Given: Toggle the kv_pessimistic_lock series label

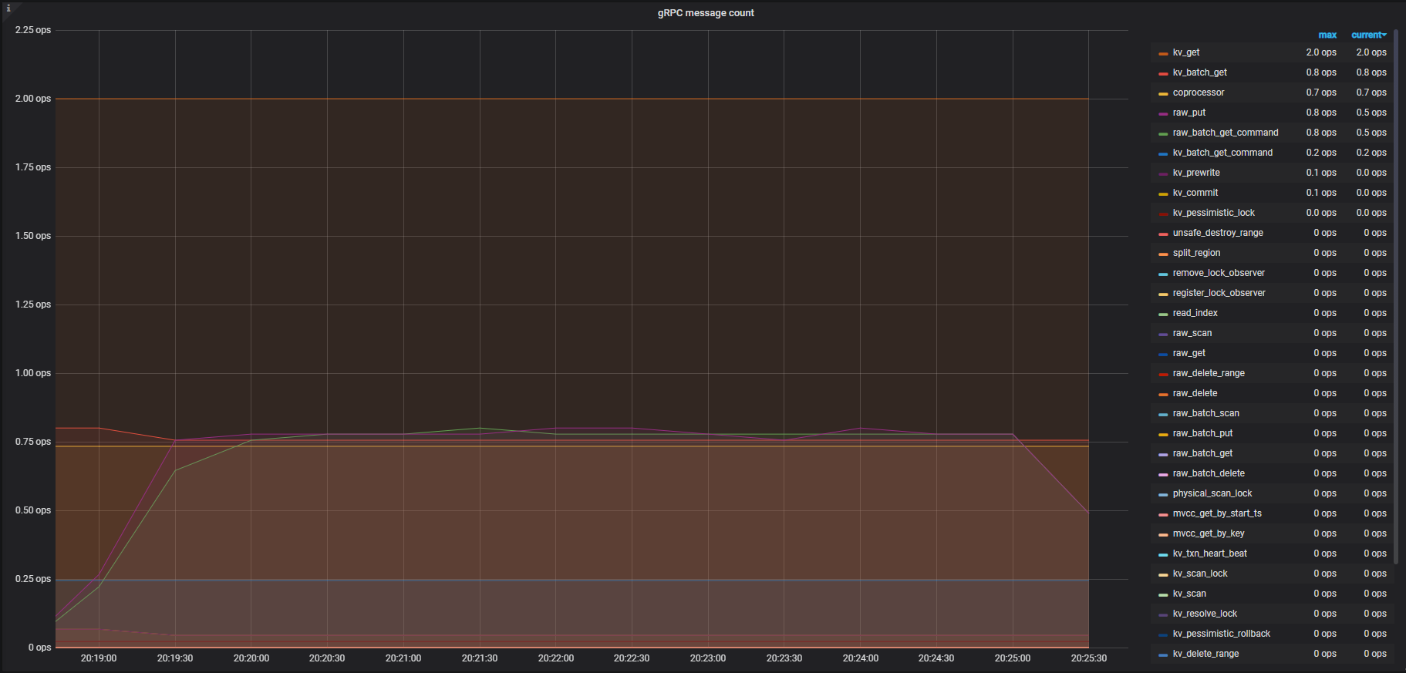Looking at the screenshot, I should pos(1214,213).
